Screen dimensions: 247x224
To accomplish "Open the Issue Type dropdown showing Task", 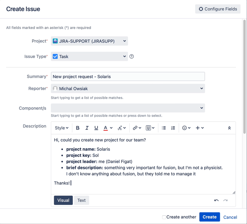I will (89, 56).
